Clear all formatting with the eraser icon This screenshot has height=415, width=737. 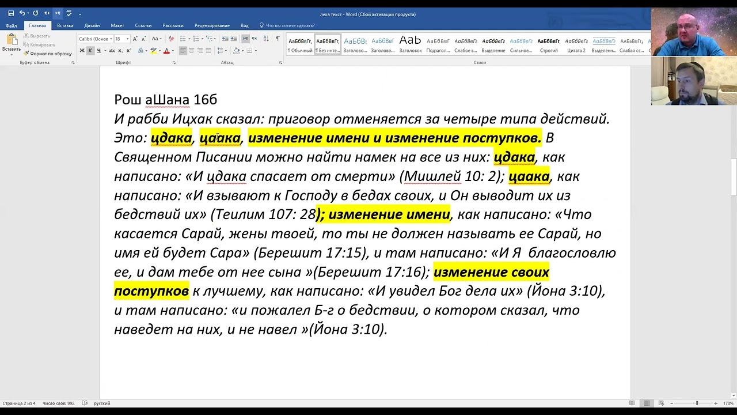point(172,39)
